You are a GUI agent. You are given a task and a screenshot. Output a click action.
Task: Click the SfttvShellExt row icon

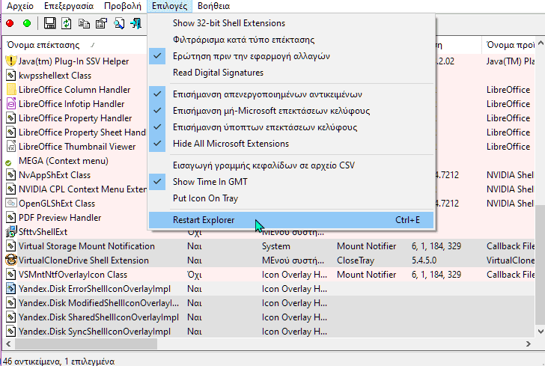click(11, 232)
